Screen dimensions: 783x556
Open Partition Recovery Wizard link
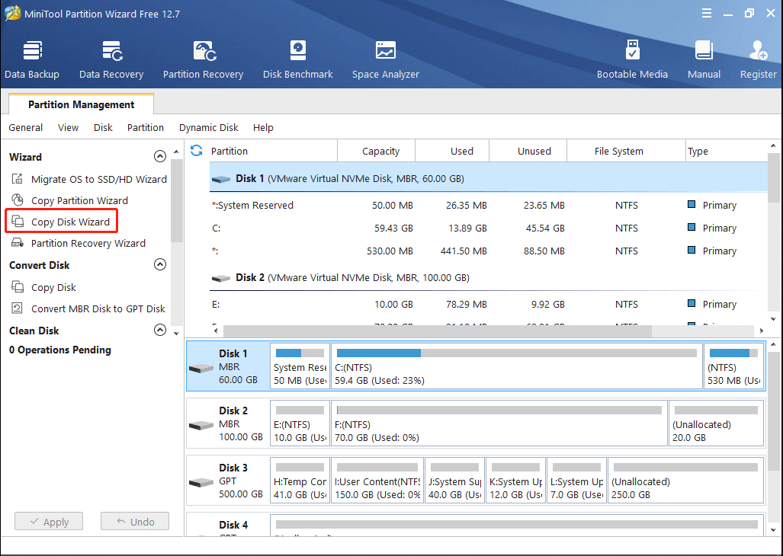88,243
